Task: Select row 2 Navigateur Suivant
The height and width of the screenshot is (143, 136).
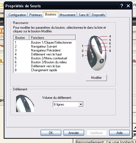Action: pyautogui.click(x=45, y=46)
